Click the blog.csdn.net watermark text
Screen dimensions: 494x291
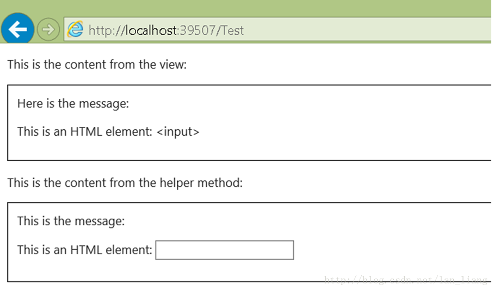406,280
